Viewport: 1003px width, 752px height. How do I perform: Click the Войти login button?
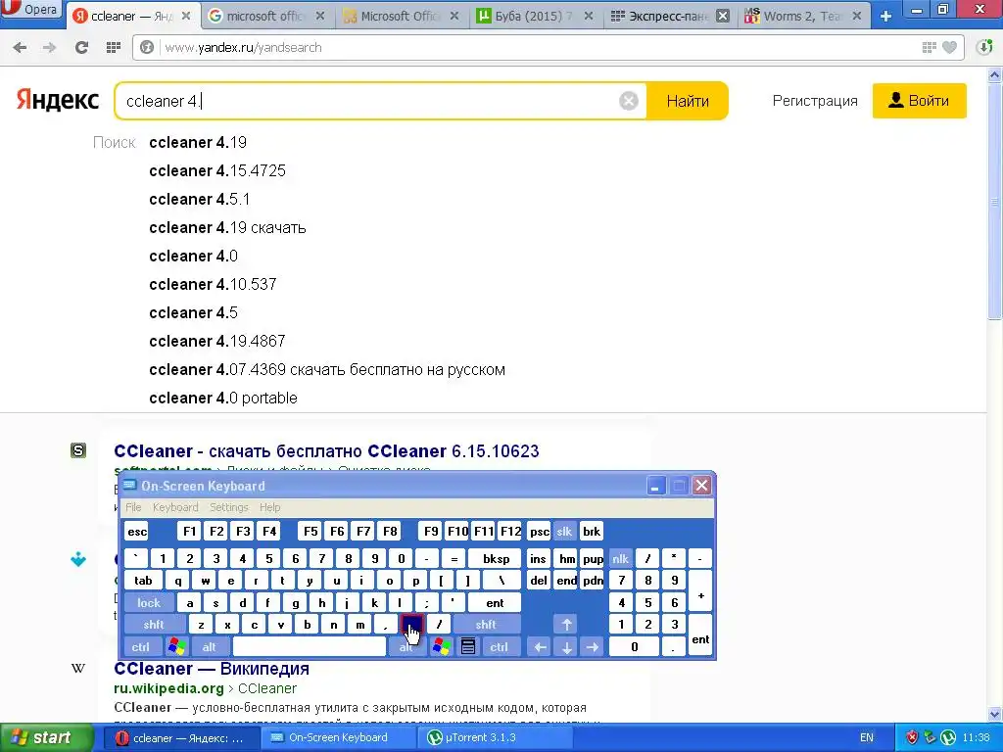(919, 101)
